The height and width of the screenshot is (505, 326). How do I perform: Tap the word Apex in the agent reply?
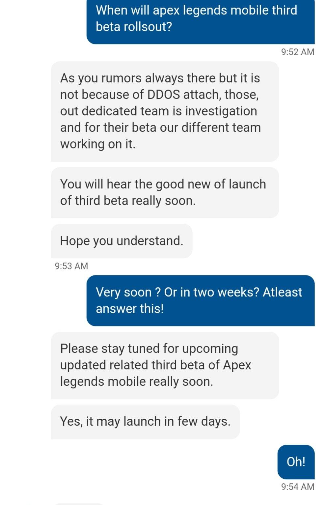237,365
